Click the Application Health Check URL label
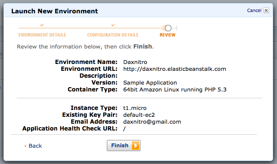 (70, 128)
